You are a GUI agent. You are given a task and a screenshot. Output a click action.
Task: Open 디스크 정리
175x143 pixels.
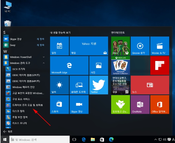25,111
